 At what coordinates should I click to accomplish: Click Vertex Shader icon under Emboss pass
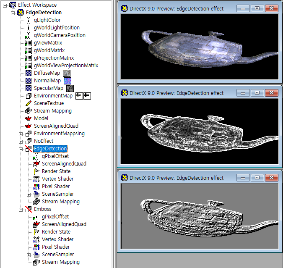pos(36,239)
